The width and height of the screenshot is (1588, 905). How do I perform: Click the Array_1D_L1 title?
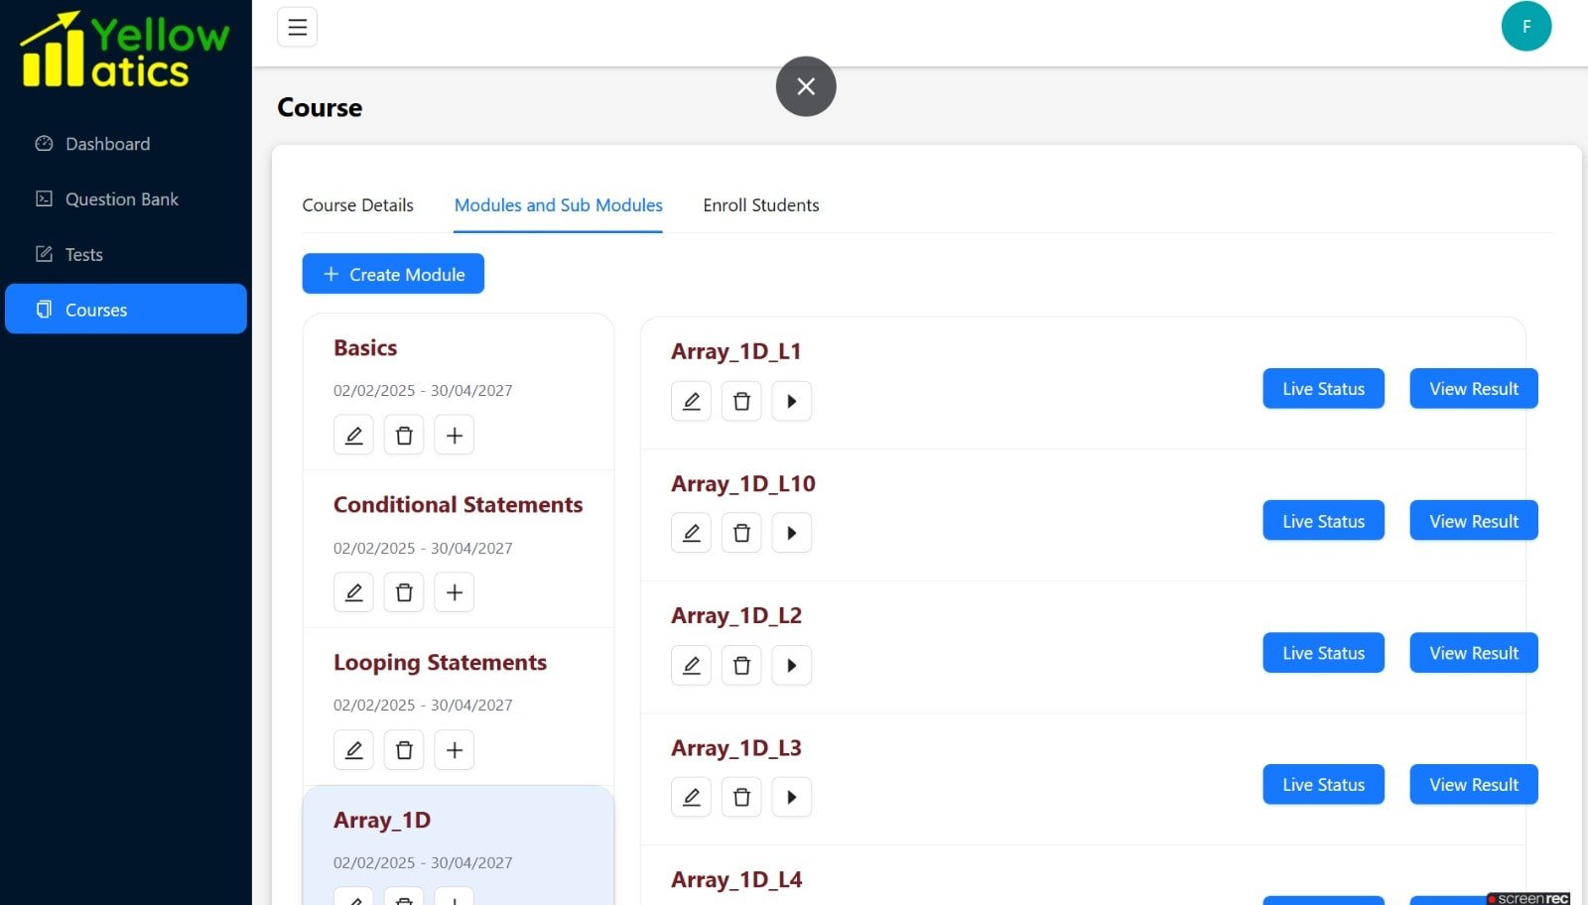pos(736,351)
